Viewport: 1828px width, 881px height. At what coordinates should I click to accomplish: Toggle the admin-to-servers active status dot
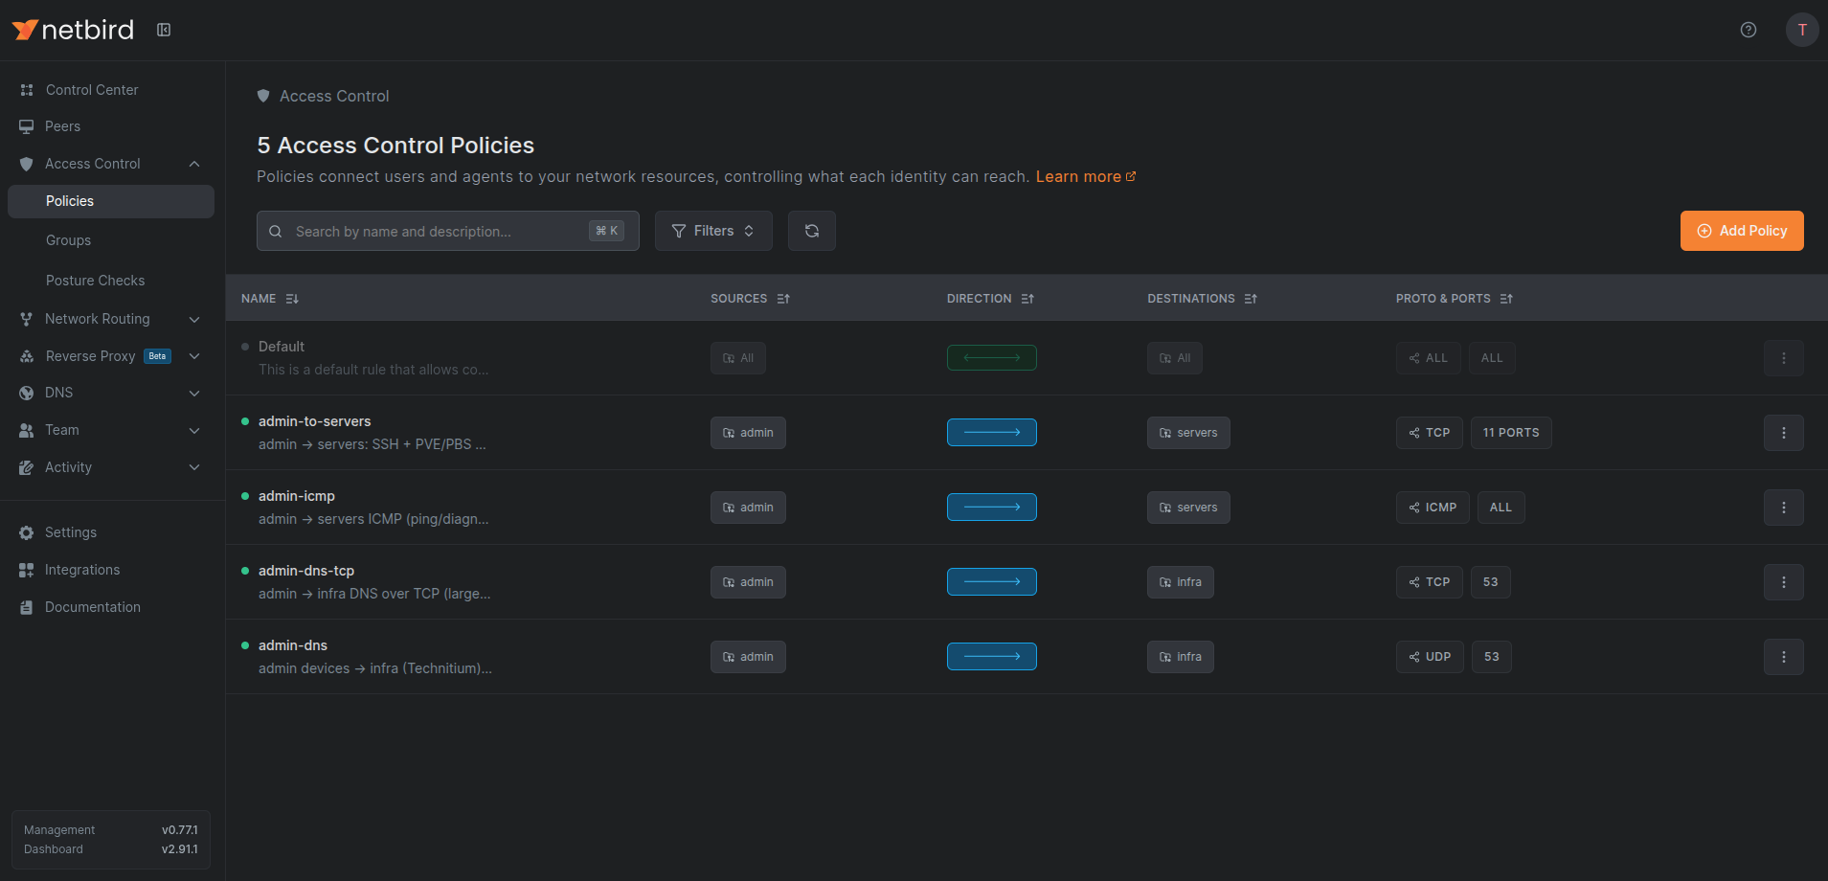click(x=245, y=421)
